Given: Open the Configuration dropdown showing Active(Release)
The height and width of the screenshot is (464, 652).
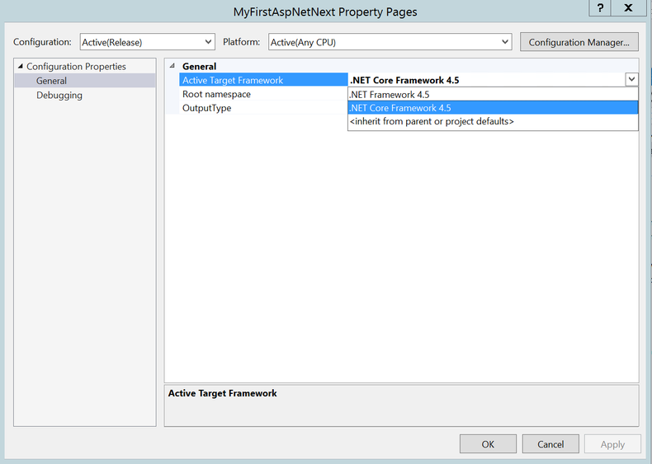Looking at the screenshot, I should pos(147,42).
